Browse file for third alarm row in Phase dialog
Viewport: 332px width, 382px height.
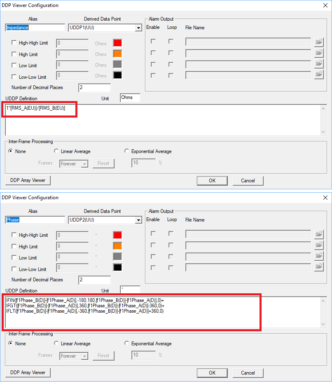pos(319,256)
